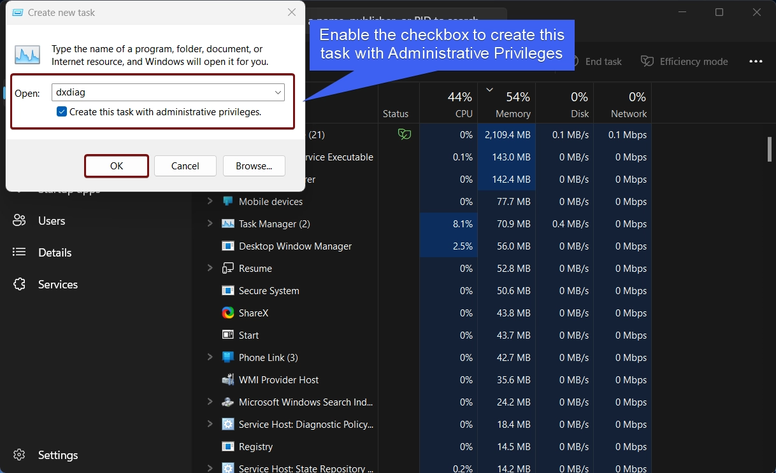Viewport: 776px width, 473px height.
Task: Click the green efficiency leaf status icon
Action: click(405, 134)
